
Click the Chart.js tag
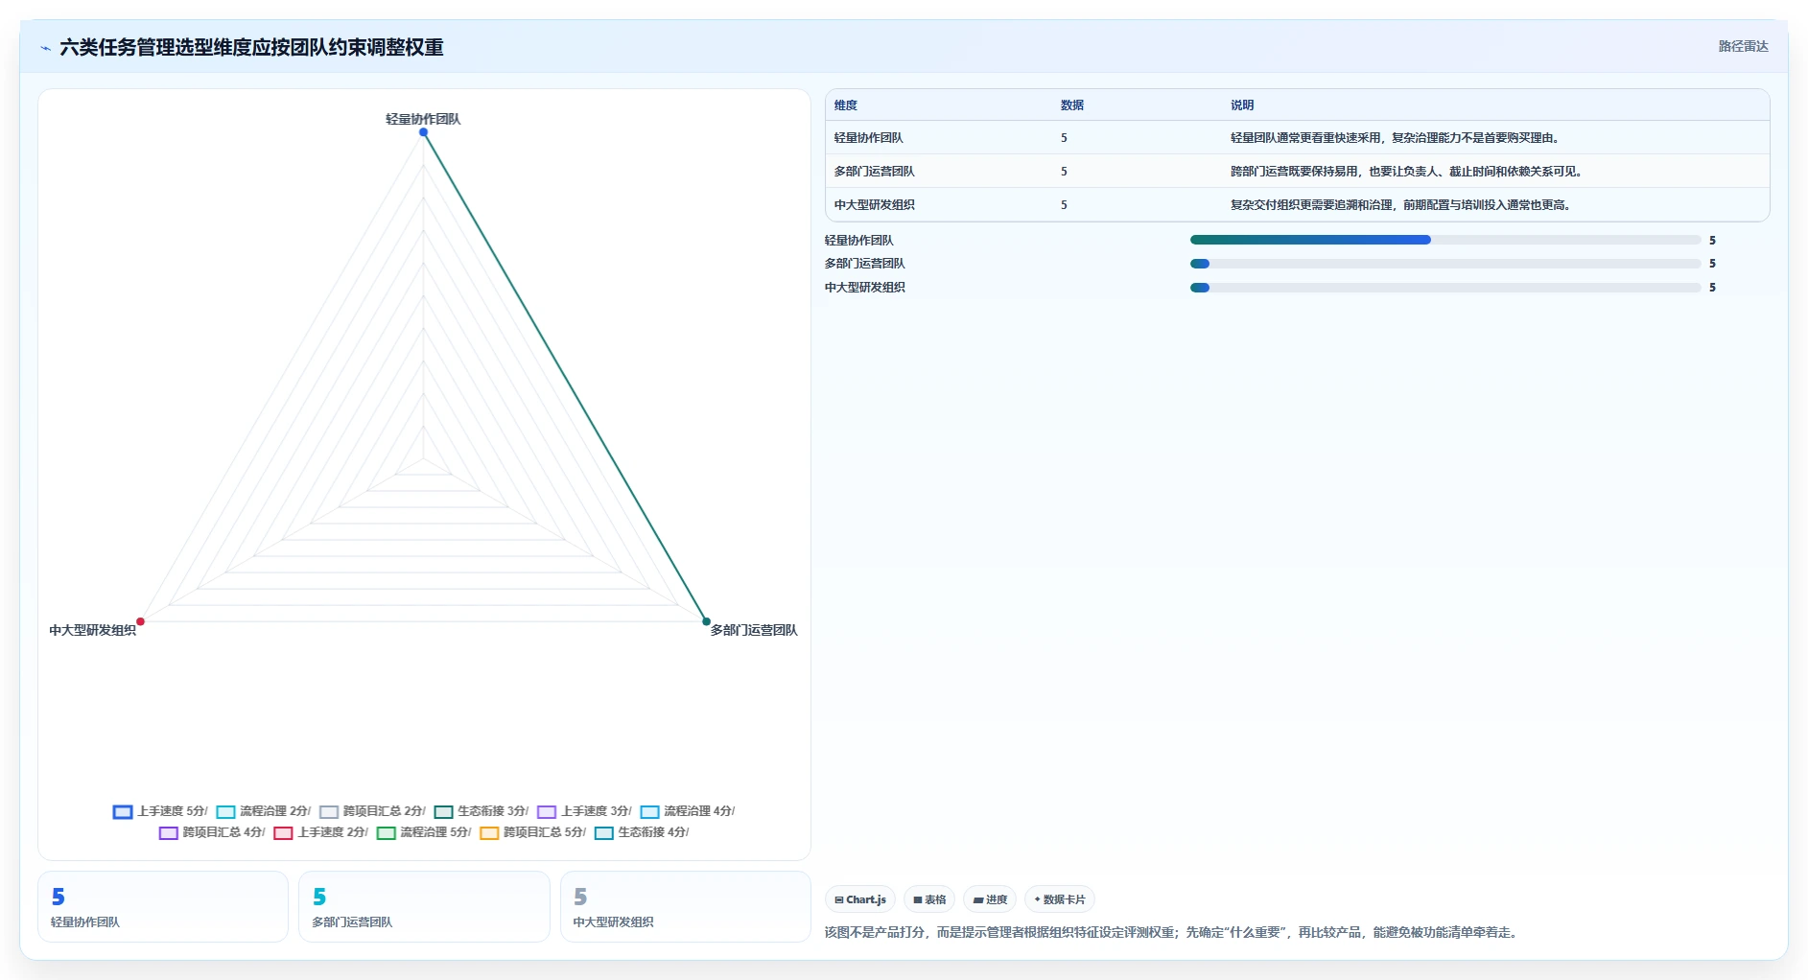860,899
